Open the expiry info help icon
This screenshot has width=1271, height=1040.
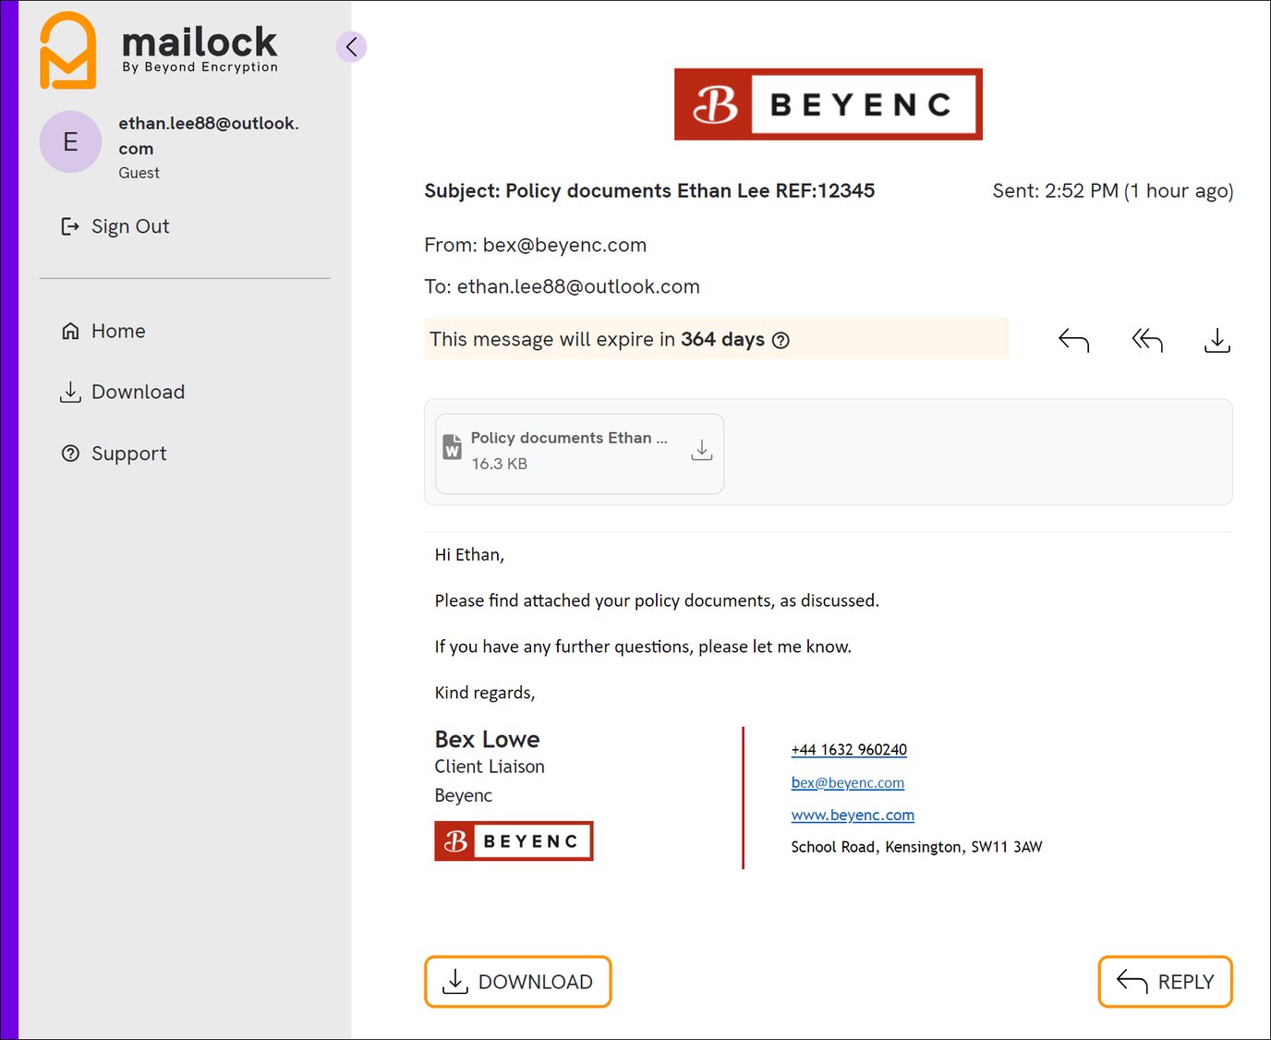(781, 341)
